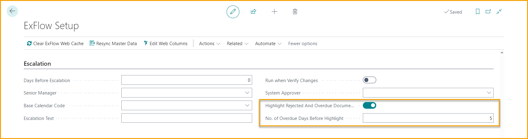528x139 pixels.
Task: Click the System Approver label
Action: coord(283,93)
